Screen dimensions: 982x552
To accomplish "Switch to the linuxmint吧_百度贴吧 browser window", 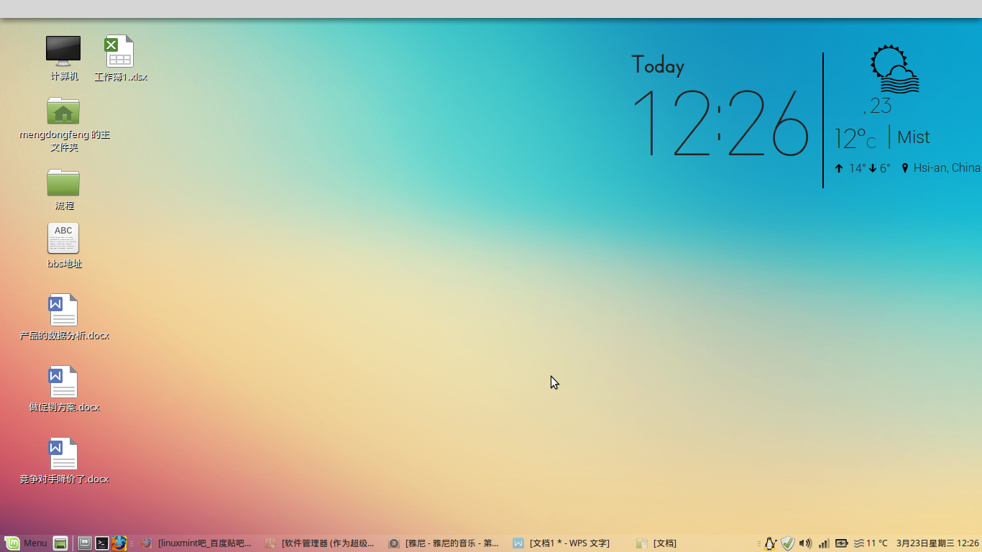I will [197, 543].
